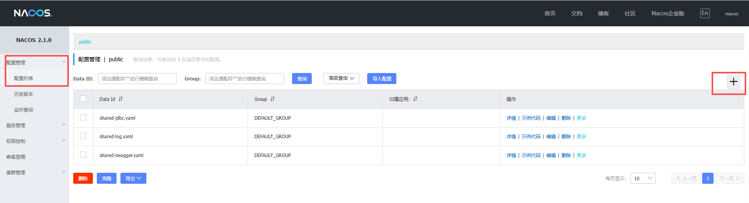Open 社区 in top navigation
Image resolution: width=749 pixels, height=203 pixels.
pos(630,13)
